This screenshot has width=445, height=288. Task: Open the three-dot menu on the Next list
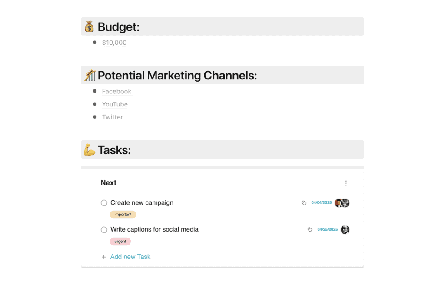(x=346, y=183)
